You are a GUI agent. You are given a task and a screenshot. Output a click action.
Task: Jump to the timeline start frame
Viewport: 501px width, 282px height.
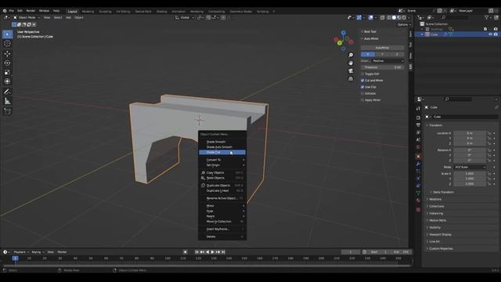coord(196,252)
